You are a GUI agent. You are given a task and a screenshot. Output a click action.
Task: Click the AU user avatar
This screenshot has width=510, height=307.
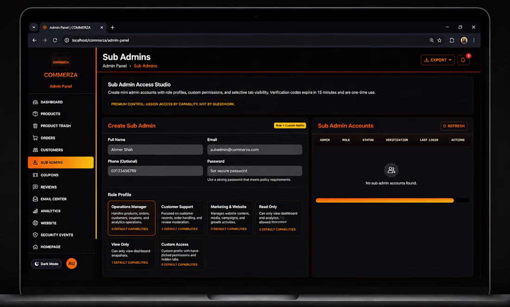tap(71, 263)
